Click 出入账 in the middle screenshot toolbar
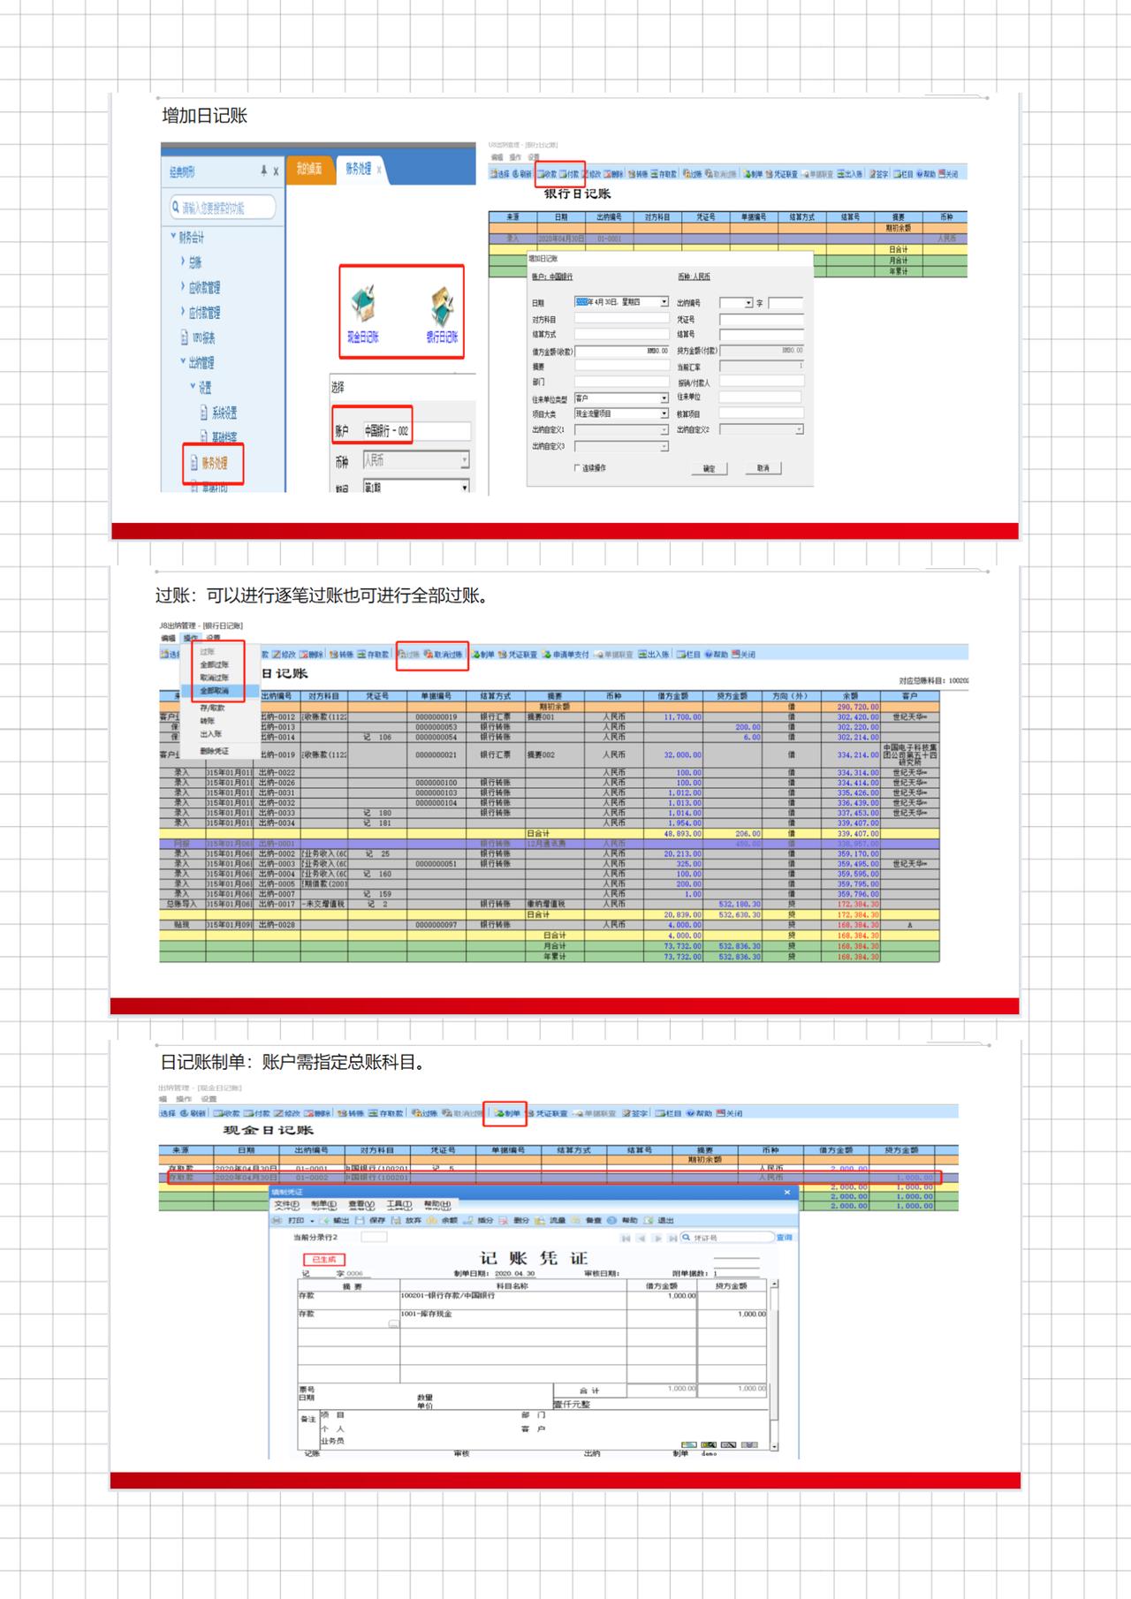The height and width of the screenshot is (1599, 1131). pos(654,655)
